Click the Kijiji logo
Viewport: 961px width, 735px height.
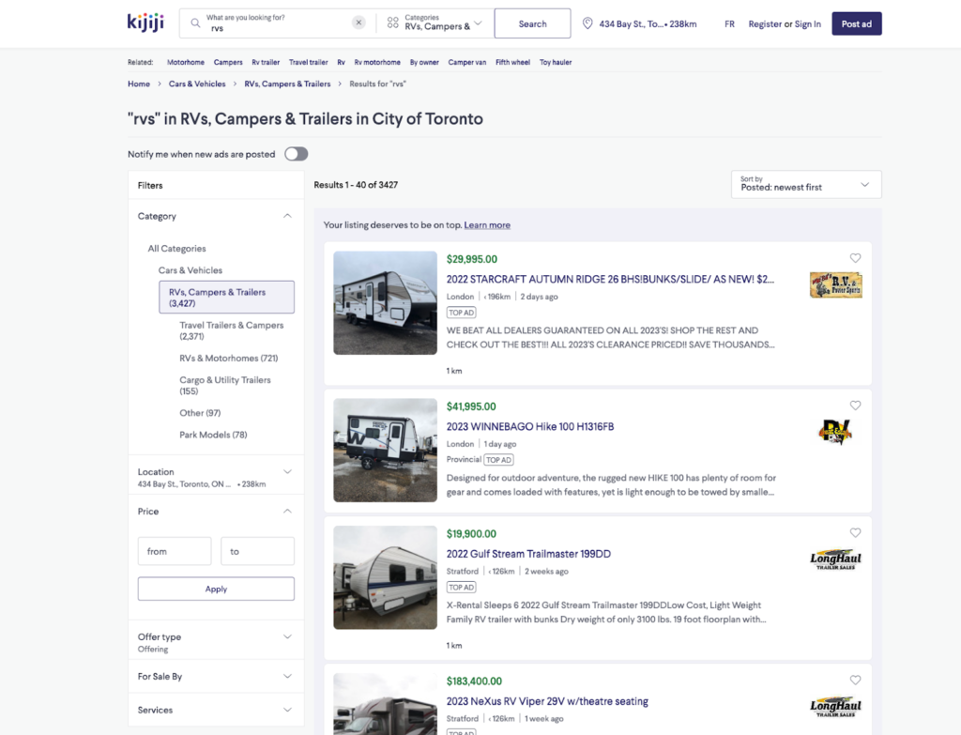pyautogui.click(x=145, y=23)
